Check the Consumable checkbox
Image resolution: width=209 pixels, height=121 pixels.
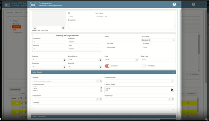click(x=105, y=47)
